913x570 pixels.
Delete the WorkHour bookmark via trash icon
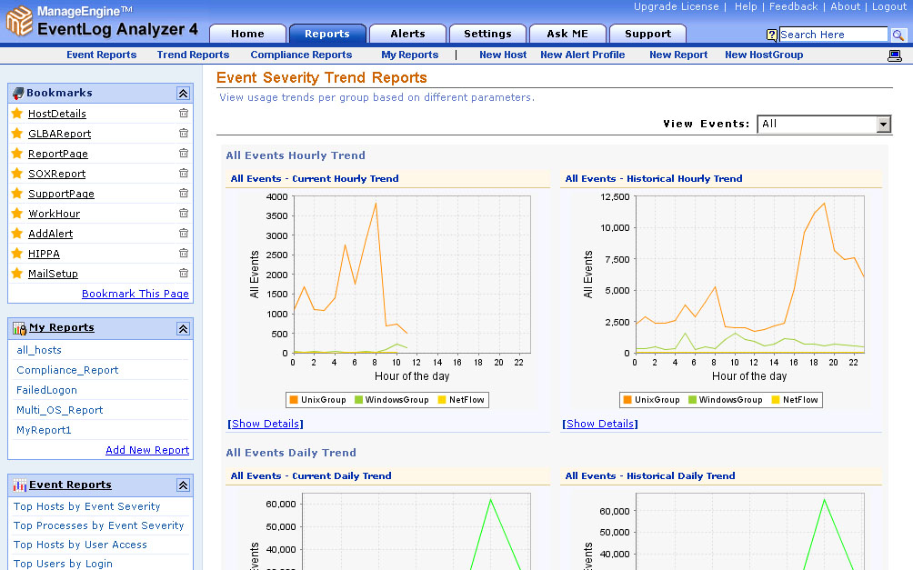(184, 213)
